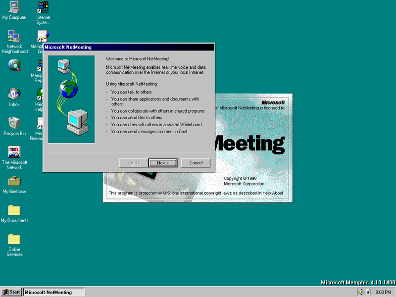Click the 8:08 PM clock

(383, 292)
